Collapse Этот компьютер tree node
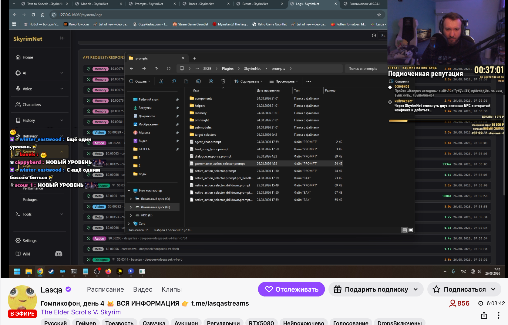Viewport: 508px width, 325px height. tap(129, 191)
